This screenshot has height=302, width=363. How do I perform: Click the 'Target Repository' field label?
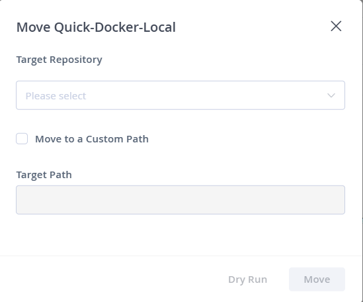click(x=59, y=60)
